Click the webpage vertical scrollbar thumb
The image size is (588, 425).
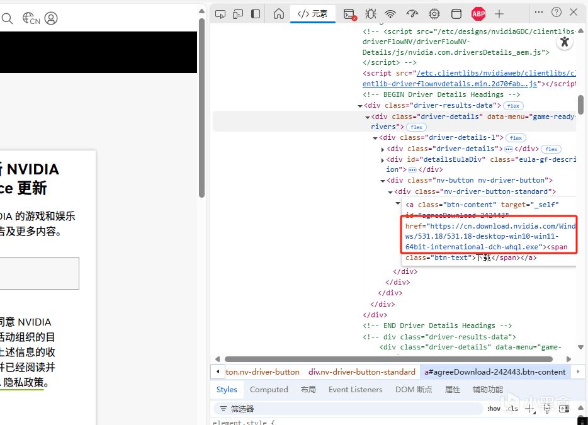(x=201, y=108)
